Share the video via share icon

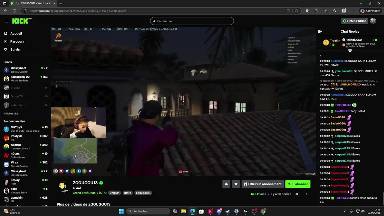pyautogui.click(x=297, y=194)
